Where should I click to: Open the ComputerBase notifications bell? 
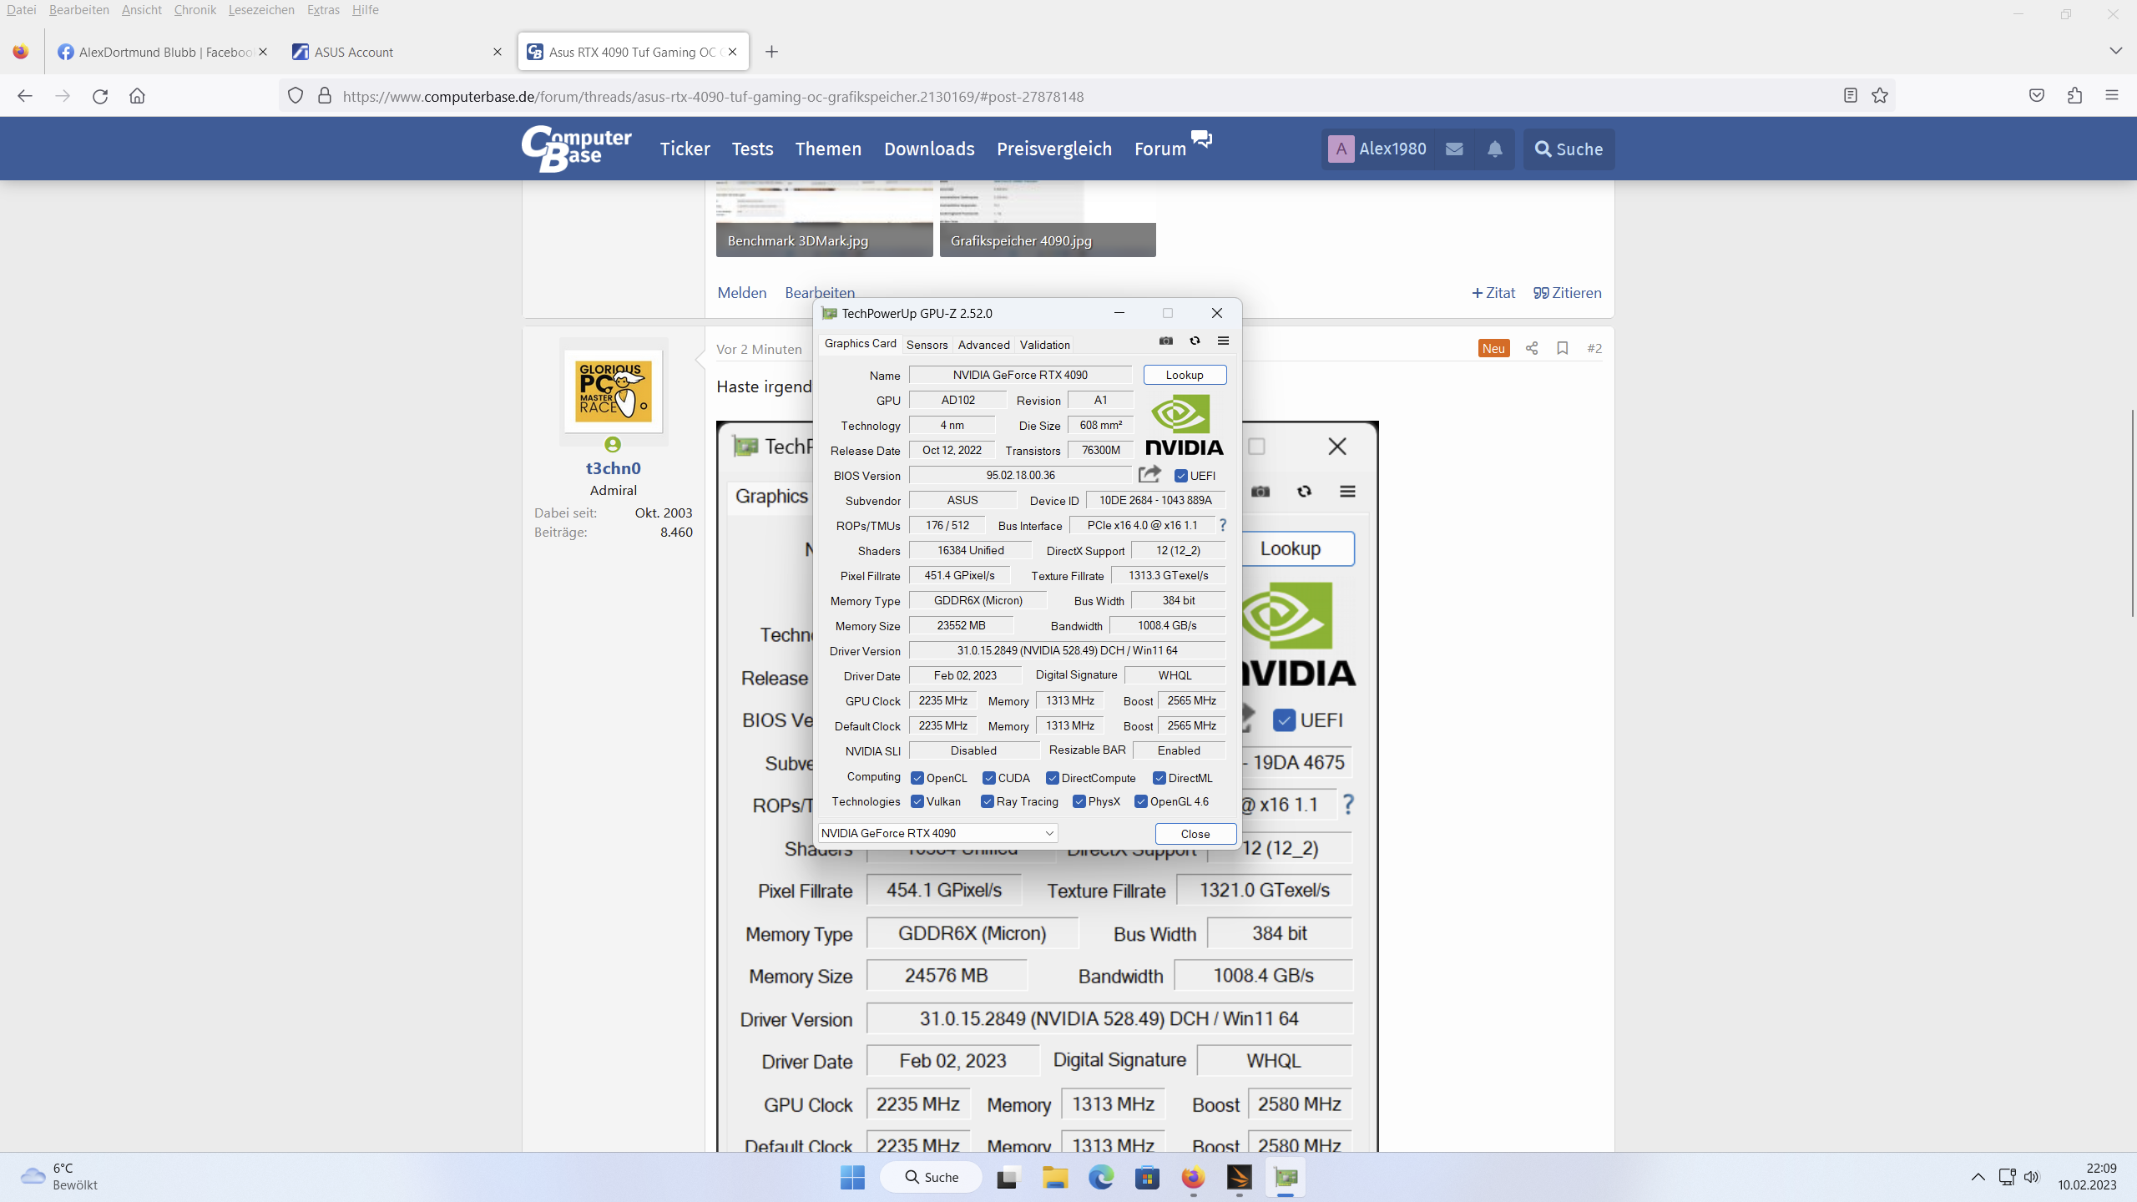pos(1494,149)
